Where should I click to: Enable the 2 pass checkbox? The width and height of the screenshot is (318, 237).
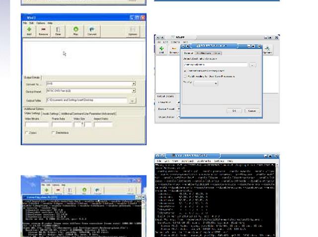(x=26, y=133)
